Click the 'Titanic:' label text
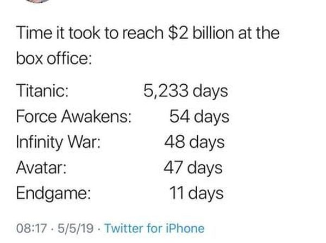Image resolution: width=326 pixels, height=243 pixels. (x=42, y=90)
